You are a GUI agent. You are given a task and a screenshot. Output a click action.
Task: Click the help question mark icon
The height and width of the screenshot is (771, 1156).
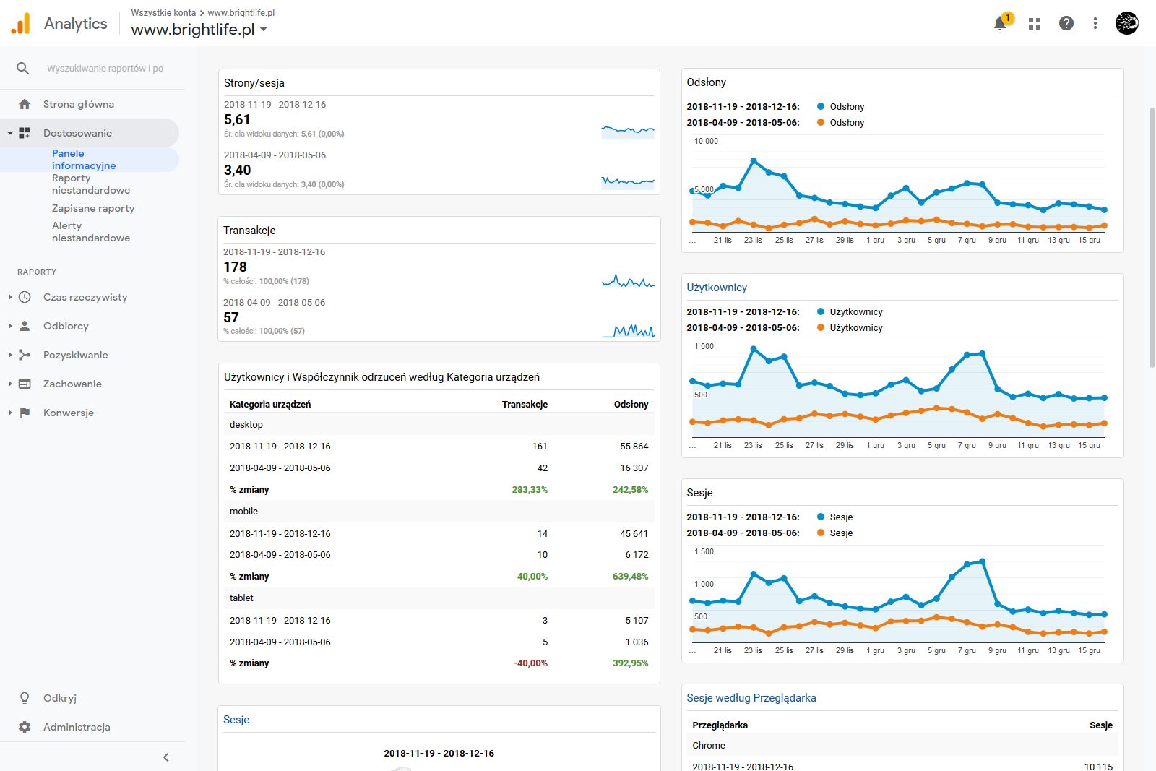(x=1066, y=24)
